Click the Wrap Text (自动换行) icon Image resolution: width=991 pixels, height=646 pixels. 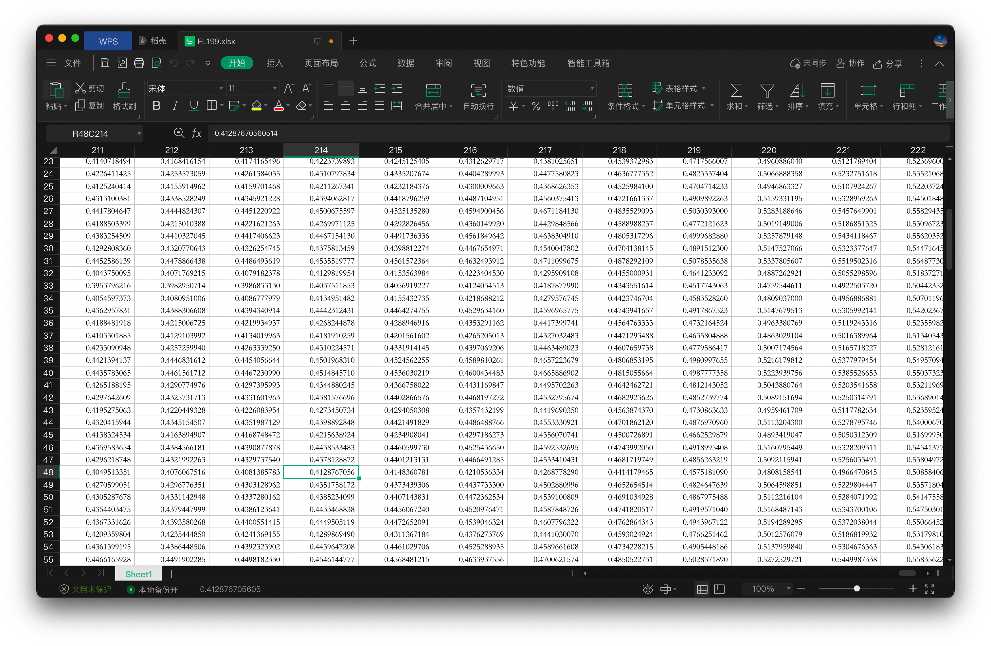click(x=478, y=90)
